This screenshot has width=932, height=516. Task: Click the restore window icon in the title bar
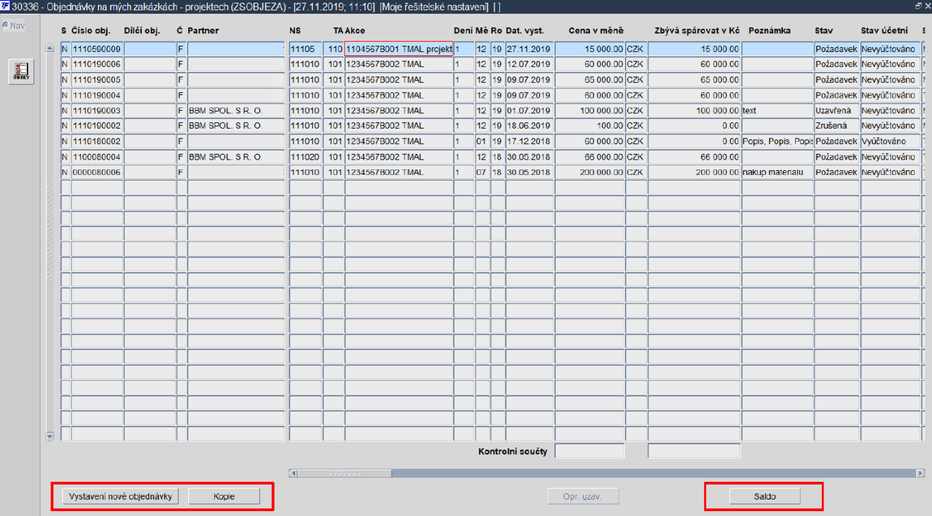(918, 6)
